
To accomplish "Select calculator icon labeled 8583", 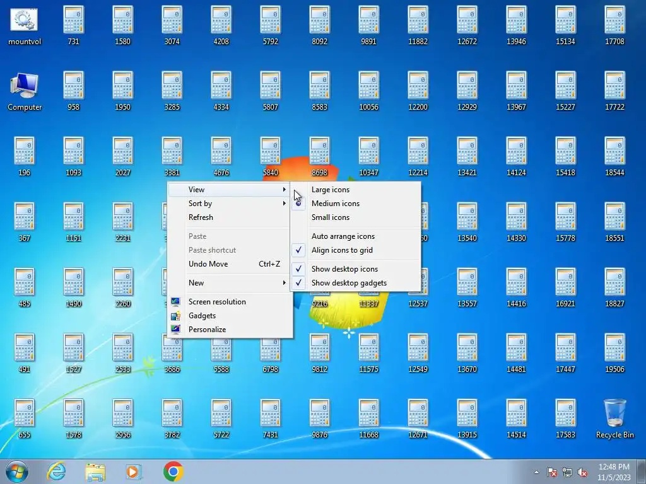I will pyautogui.click(x=320, y=91).
